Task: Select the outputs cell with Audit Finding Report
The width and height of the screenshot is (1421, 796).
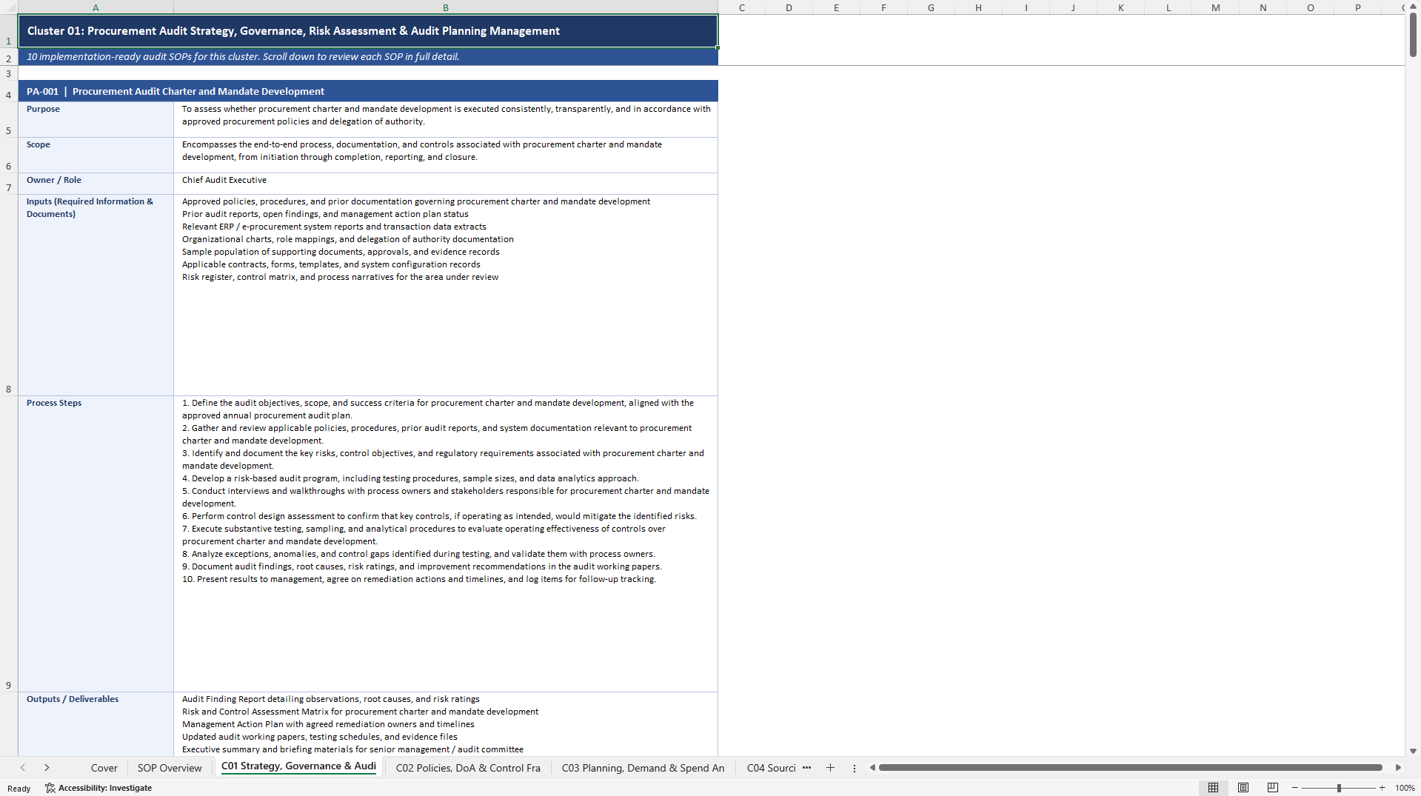Action: 446,724
